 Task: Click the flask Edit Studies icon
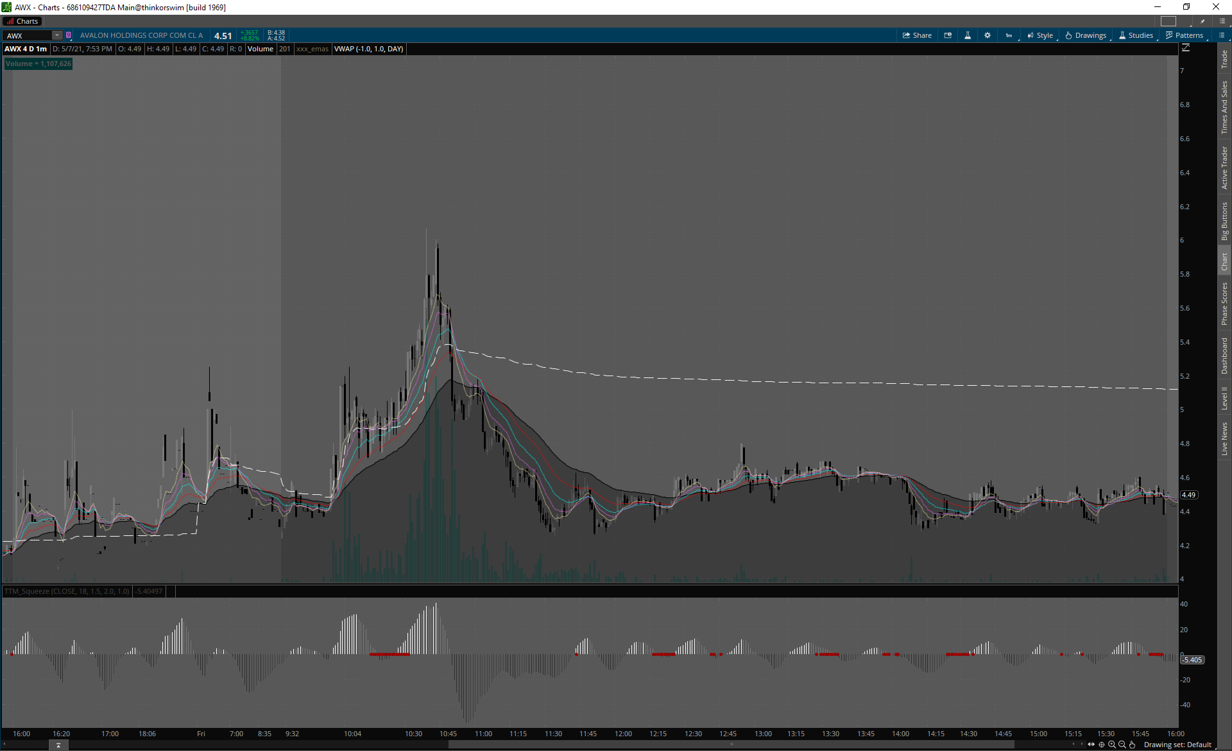point(968,35)
